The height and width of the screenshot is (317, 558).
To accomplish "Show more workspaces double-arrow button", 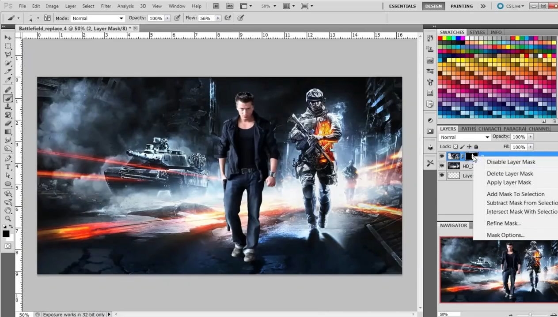I will point(483,6).
